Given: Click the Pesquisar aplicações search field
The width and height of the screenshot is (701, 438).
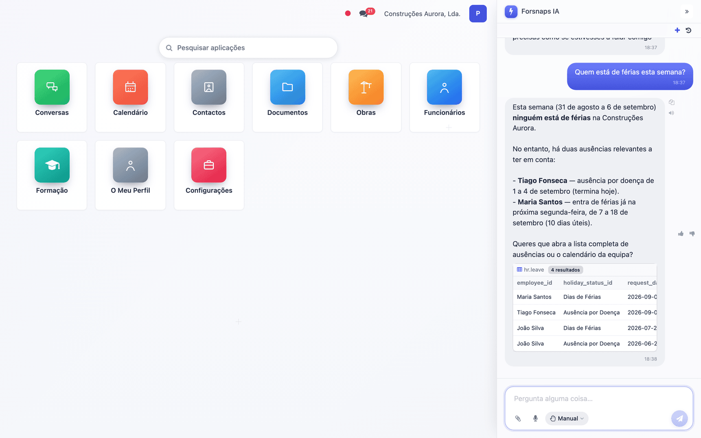Looking at the screenshot, I should point(248,48).
